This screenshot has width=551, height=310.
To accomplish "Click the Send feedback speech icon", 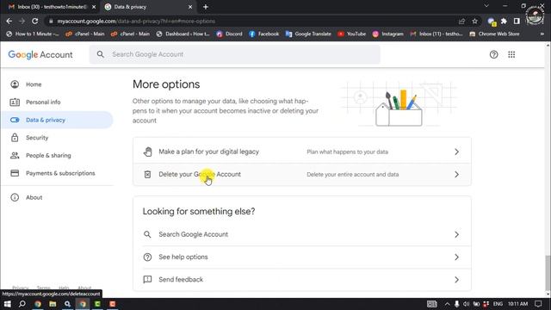I will click(x=147, y=279).
